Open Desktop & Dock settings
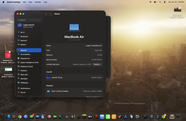Screen dimensions: 186x121 point(29,66)
